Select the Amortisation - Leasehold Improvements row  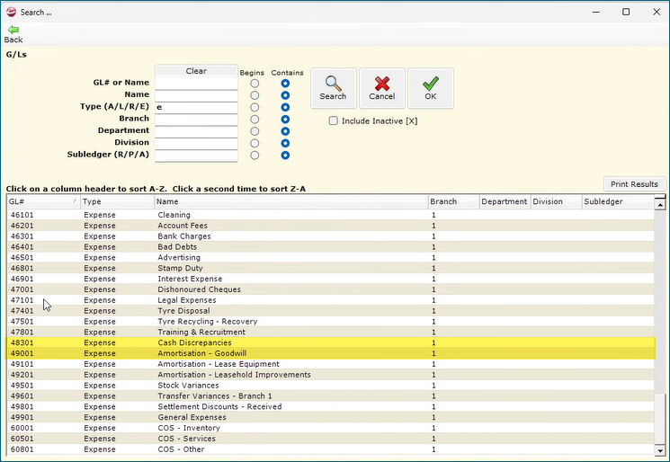331,375
